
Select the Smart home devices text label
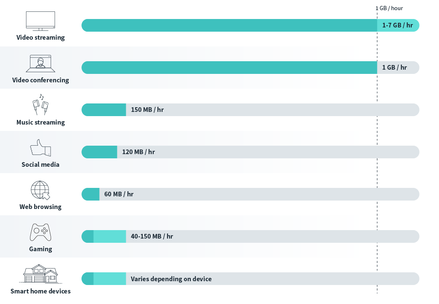pyautogui.click(x=41, y=291)
